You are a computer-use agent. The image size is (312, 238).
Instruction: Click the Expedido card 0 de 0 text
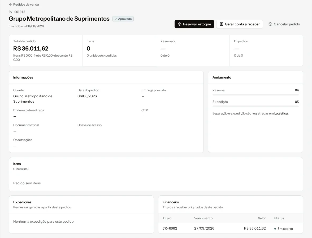238,56
